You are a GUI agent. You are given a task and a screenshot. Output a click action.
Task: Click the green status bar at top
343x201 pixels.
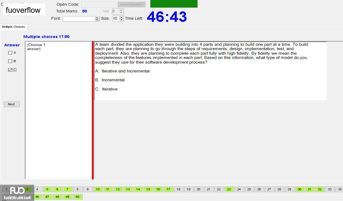(x=174, y=4)
